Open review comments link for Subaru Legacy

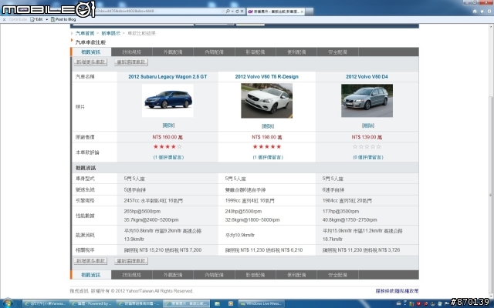click(x=168, y=157)
